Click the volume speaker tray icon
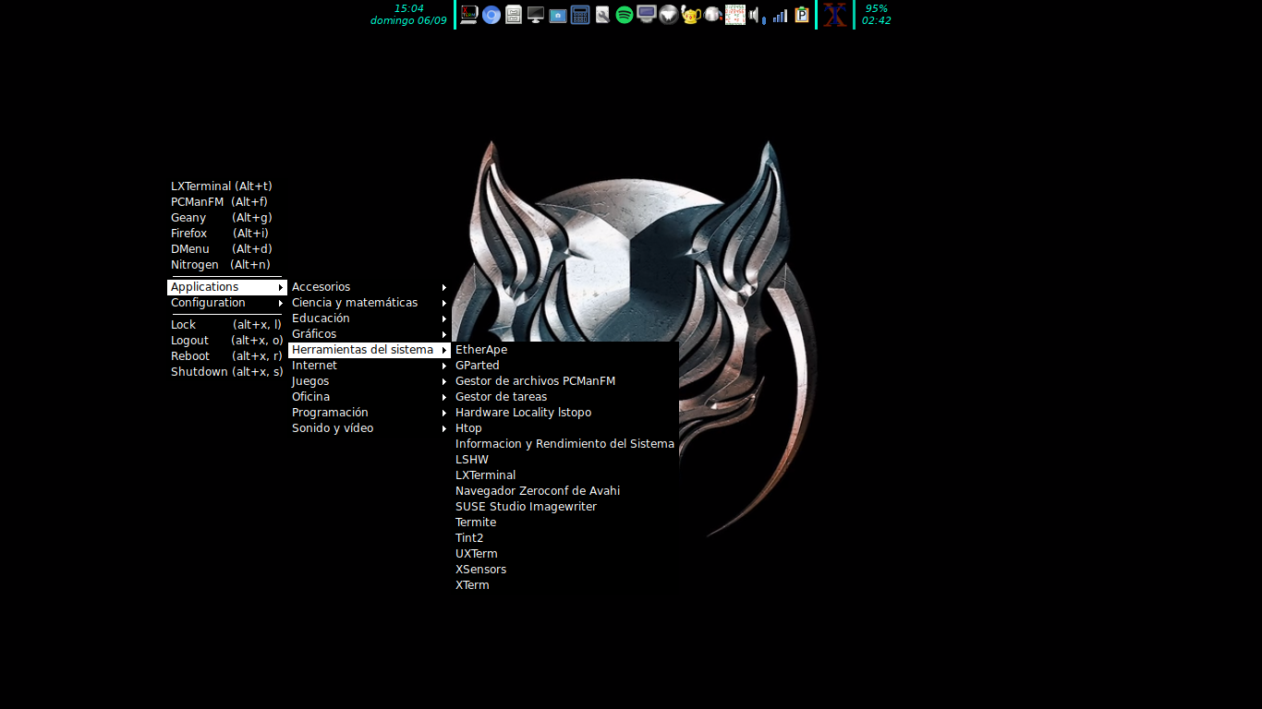The image size is (1262, 709). [x=756, y=15]
